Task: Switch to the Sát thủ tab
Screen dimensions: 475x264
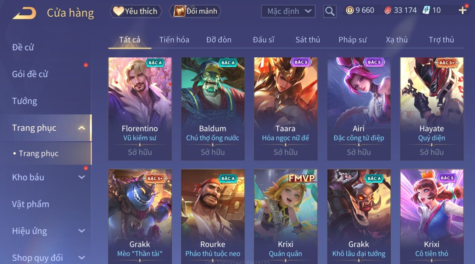Action: [x=308, y=40]
